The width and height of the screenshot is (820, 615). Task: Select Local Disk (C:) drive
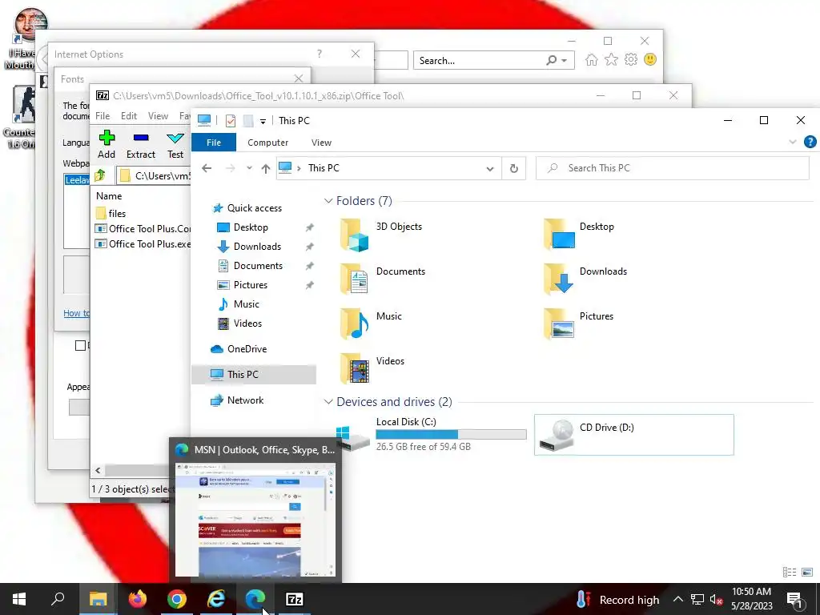[431, 435]
